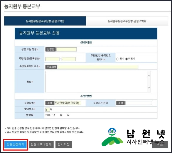Click the 민원신청하기 button

point(16,144)
